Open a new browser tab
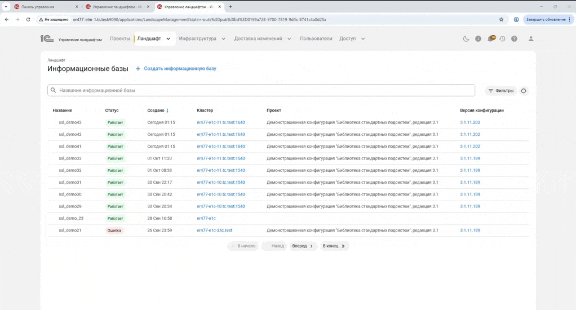This screenshot has width=576, height=310. (231, 7)
